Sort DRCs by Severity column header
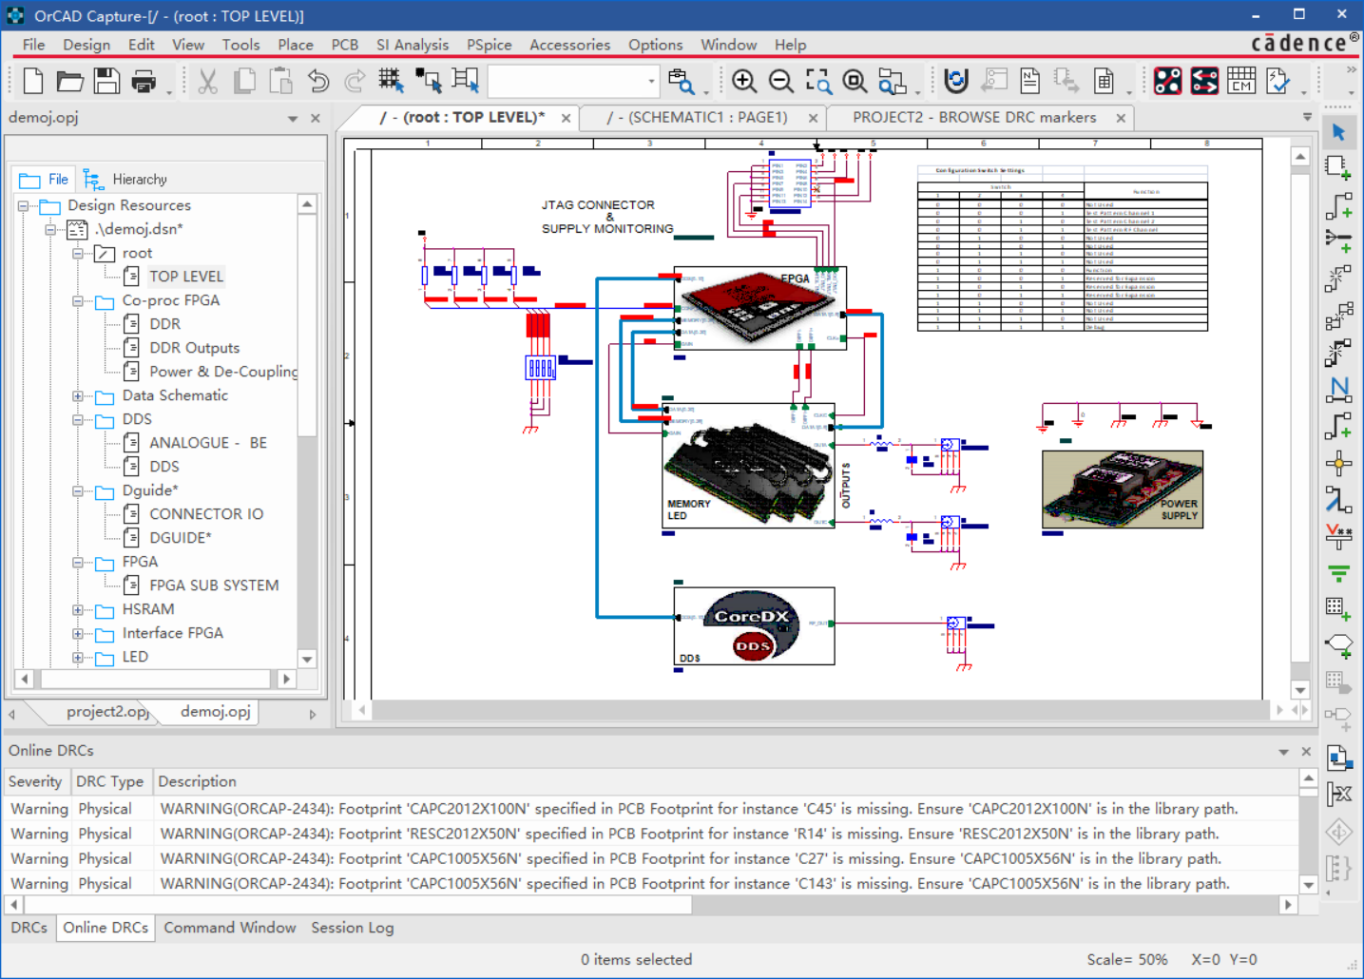This screenshot has width=1364, height=979. [x=35, y=781]
